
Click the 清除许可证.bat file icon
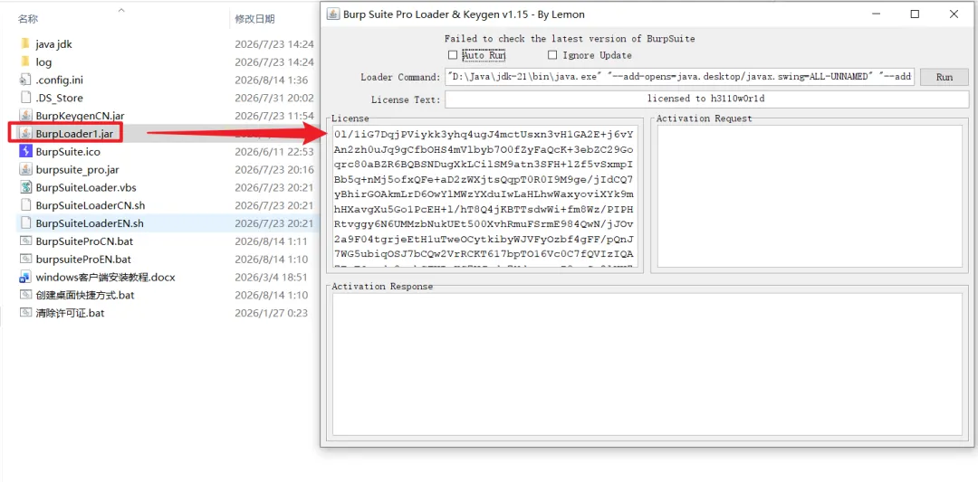point(25,313)
